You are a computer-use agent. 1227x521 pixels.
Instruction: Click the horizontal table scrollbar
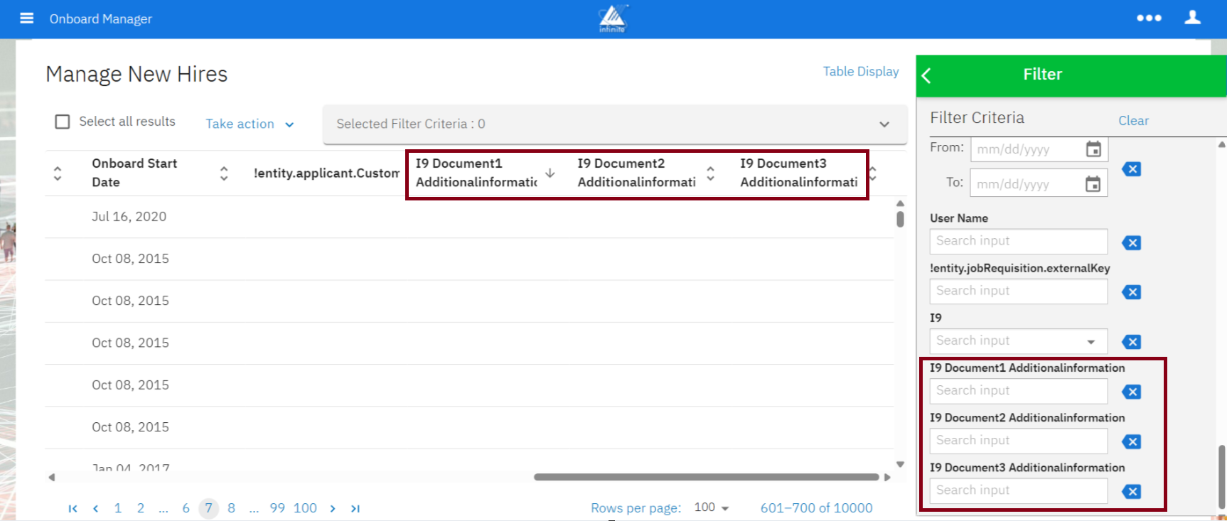point(706,477)
